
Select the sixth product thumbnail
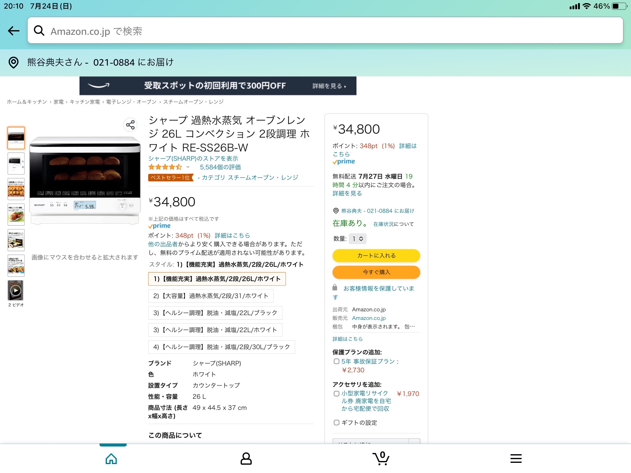(16, 265)
